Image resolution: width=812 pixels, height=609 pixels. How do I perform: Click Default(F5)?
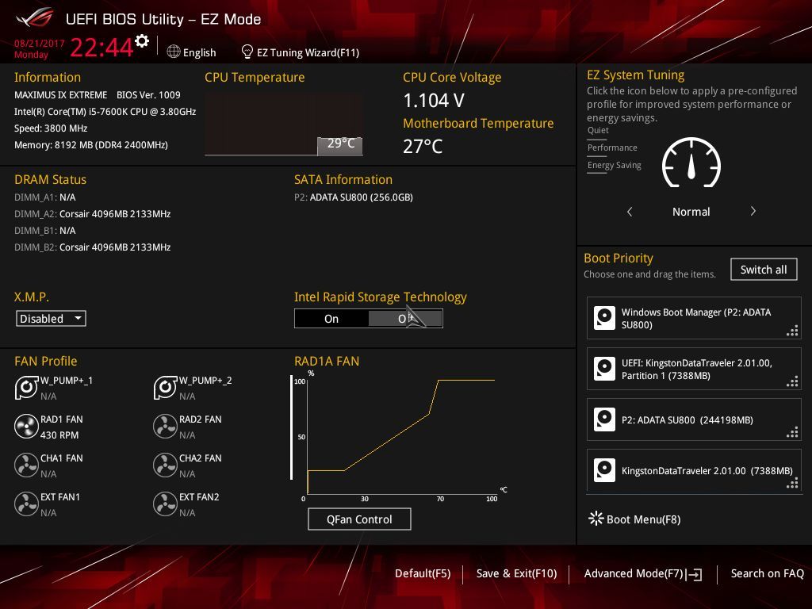423,573
